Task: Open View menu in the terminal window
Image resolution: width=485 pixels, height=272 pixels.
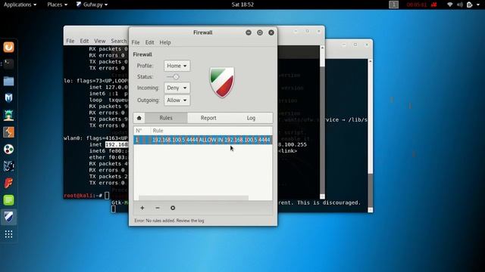Action: pos(99,41)
